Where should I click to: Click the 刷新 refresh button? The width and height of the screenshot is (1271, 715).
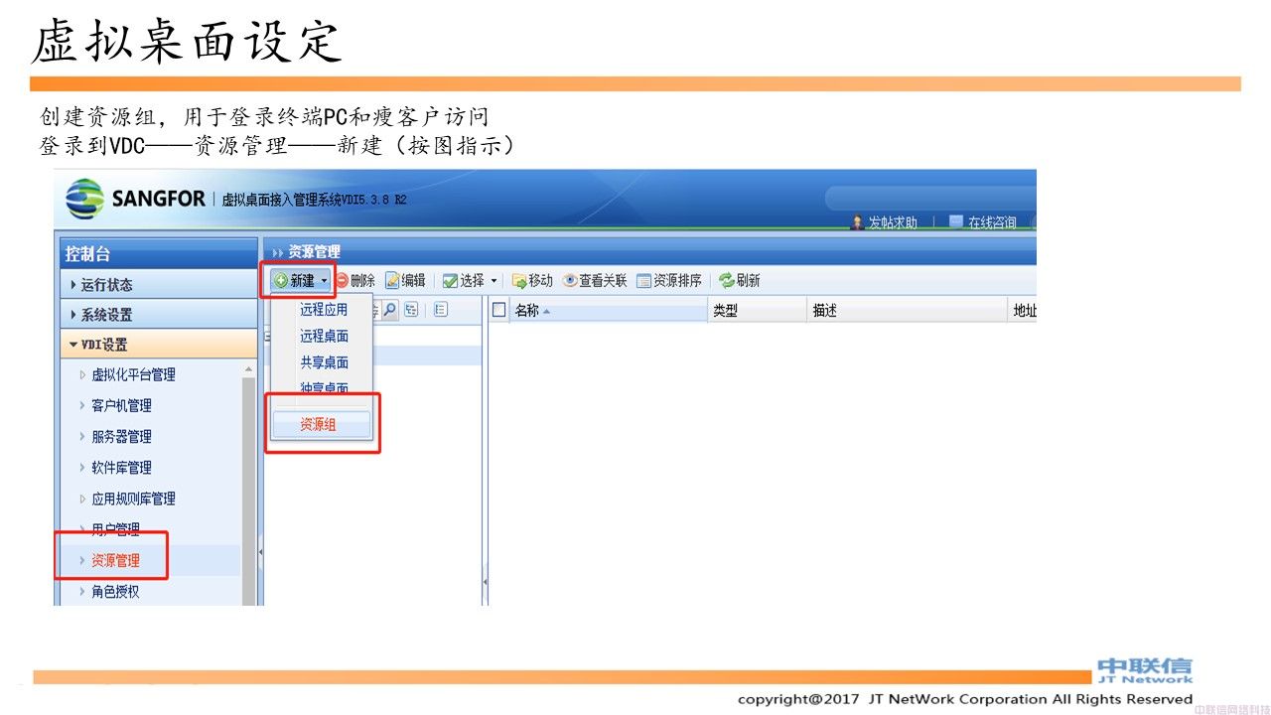(740, 281)
